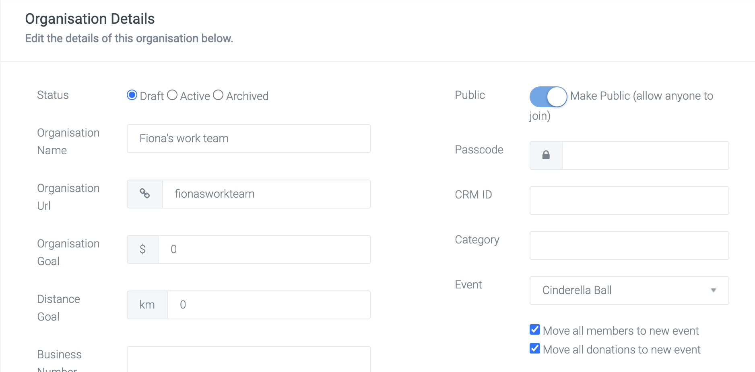Select the Active status radio button
Viewport: 755px width, 372px height.
point(172,95)
